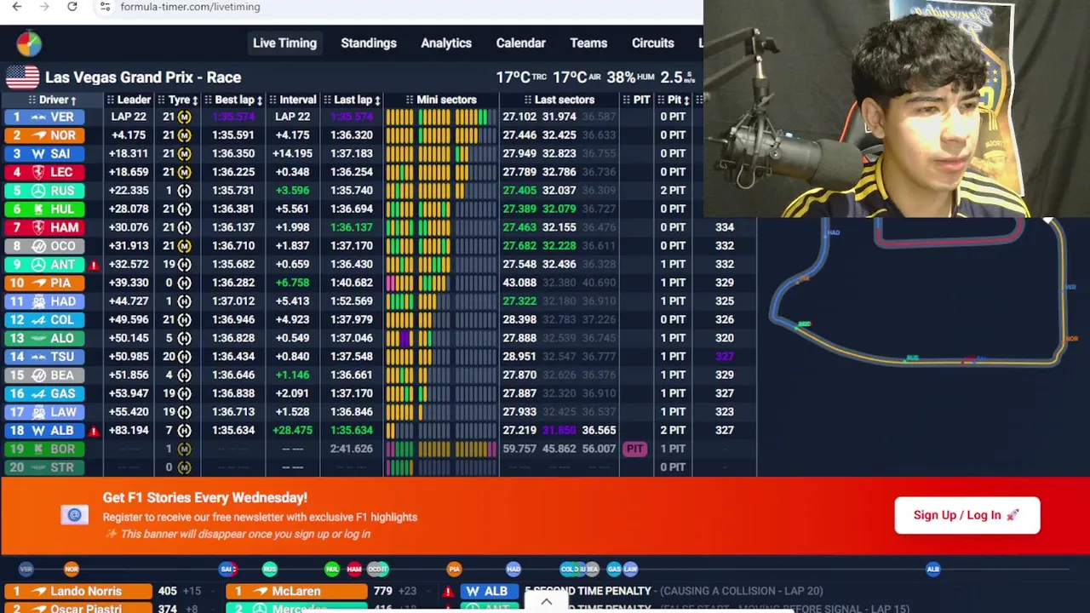Click the 1:36.137 green last lap for HAM
The height and width of the screenshot is (613, 1090).
coord(351,227)
